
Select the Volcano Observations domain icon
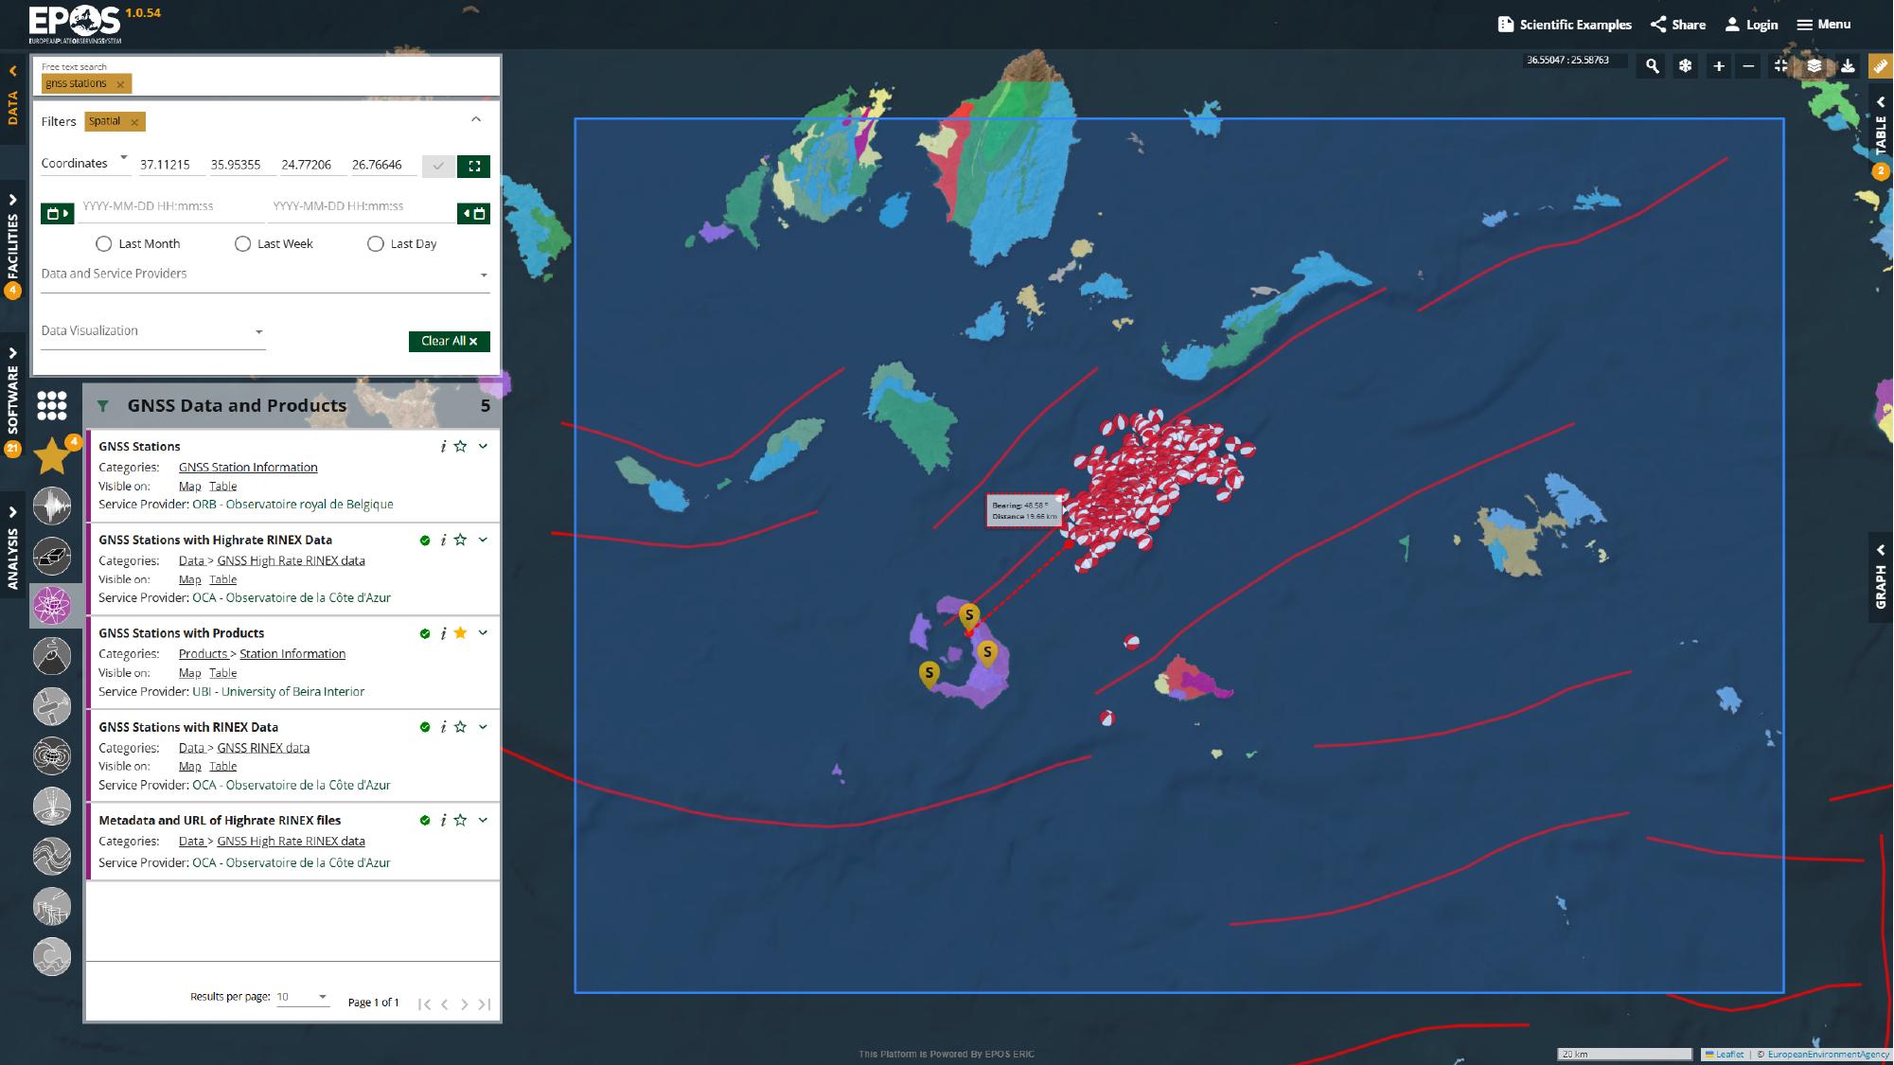[x=52, y=654]
